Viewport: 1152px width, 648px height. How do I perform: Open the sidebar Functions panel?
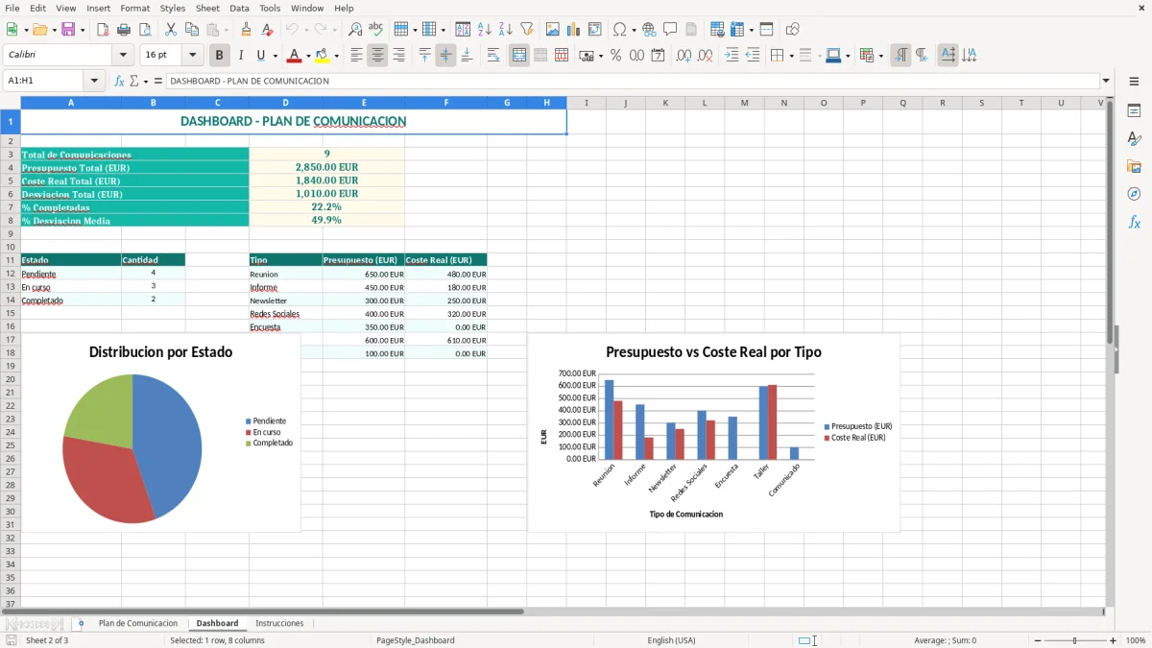click(x=1134, y=222)
